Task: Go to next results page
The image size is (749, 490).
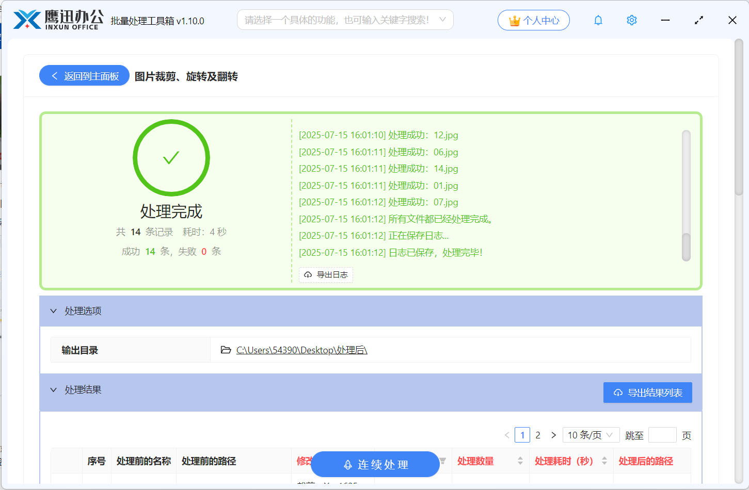Action: click(x=553, y=435)
